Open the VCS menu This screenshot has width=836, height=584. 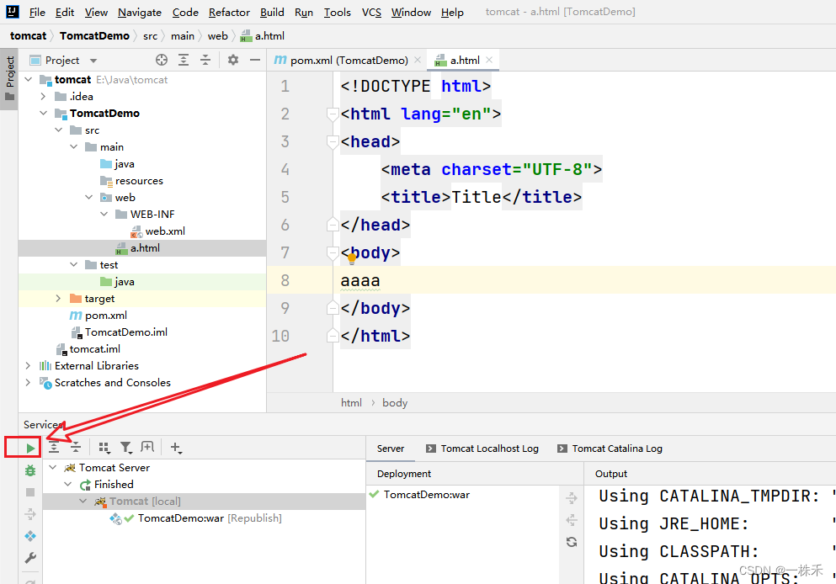point(371,12)
